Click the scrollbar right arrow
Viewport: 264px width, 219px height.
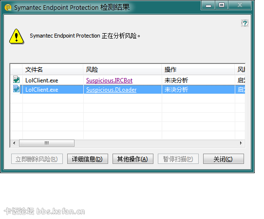click(241, 143)
